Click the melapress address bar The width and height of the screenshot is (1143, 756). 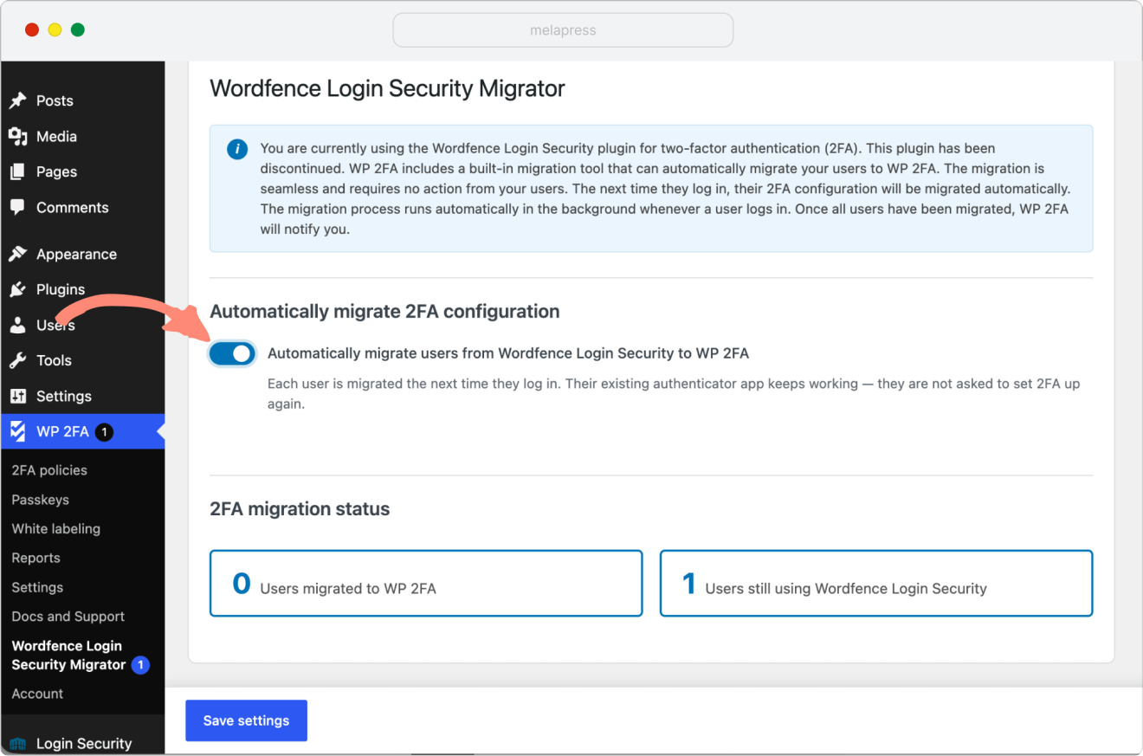pos(563,30)
